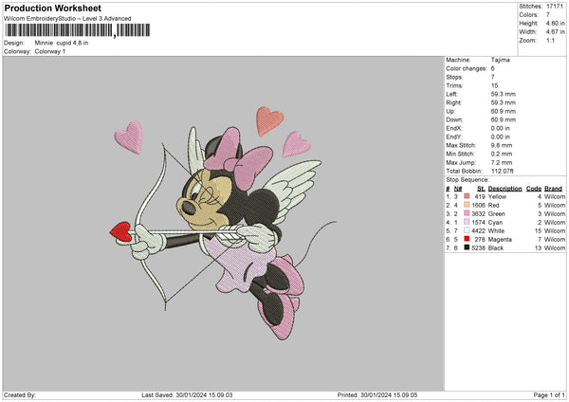The height and width of the screenshot is (402, 569).
Task: Select the red swatch in the Magenta row
Action: (x=467, y=239)
